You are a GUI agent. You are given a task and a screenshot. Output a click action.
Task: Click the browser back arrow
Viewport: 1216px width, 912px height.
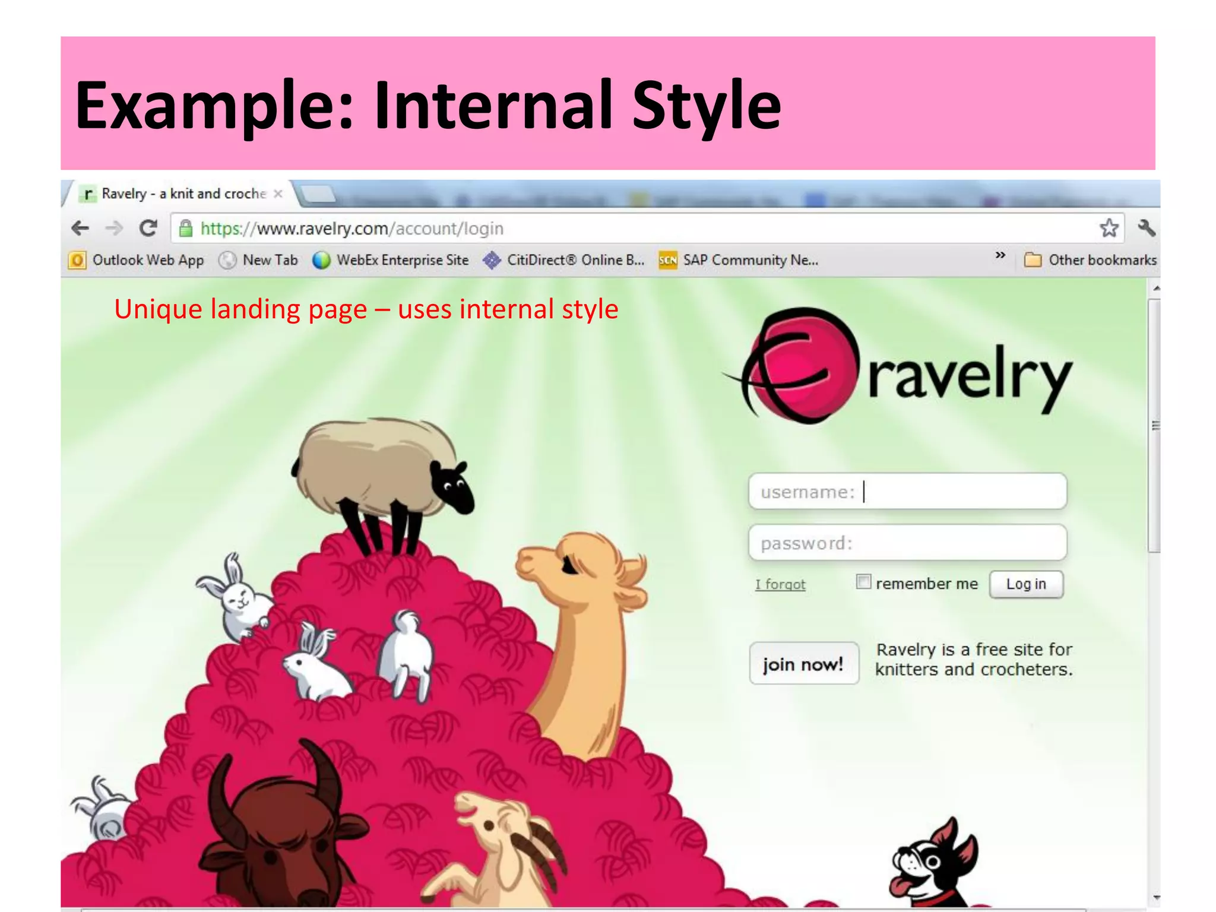click(80, 228)
